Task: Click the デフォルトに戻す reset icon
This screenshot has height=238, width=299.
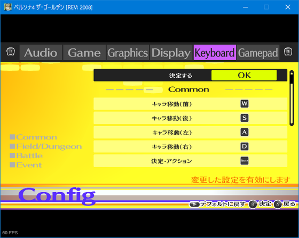Action: pyautogui.click(x=194, y=204)
